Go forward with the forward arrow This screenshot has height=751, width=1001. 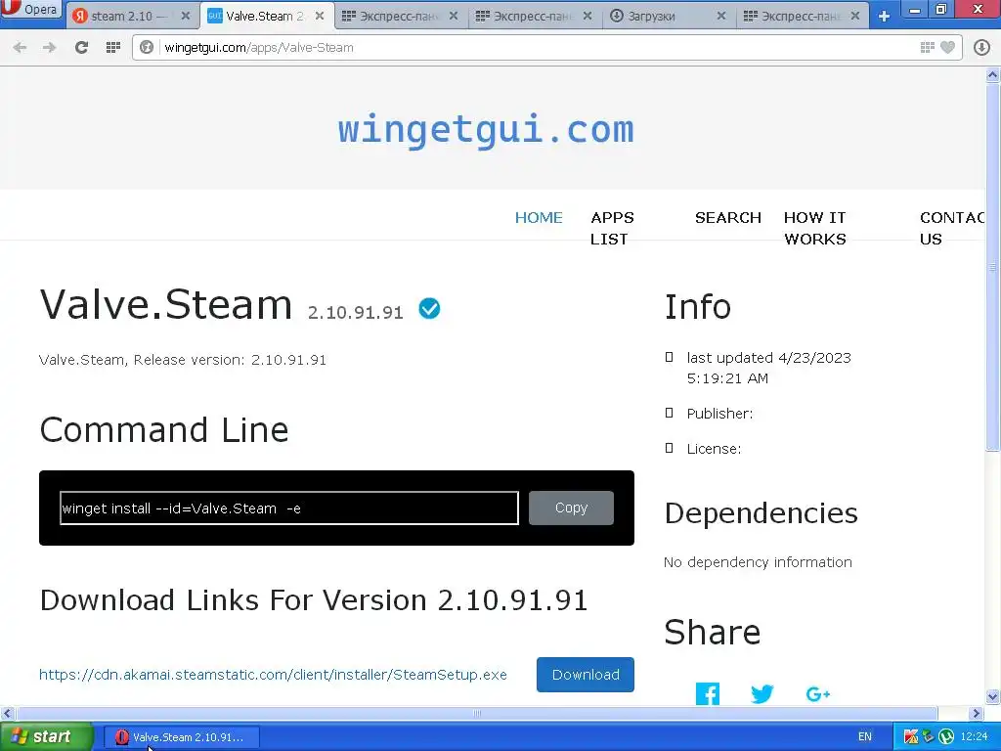point(49,47)
